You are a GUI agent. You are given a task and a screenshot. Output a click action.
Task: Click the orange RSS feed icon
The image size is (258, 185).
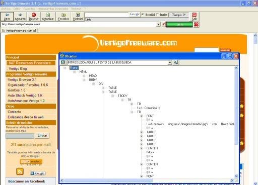pos(20,171)
